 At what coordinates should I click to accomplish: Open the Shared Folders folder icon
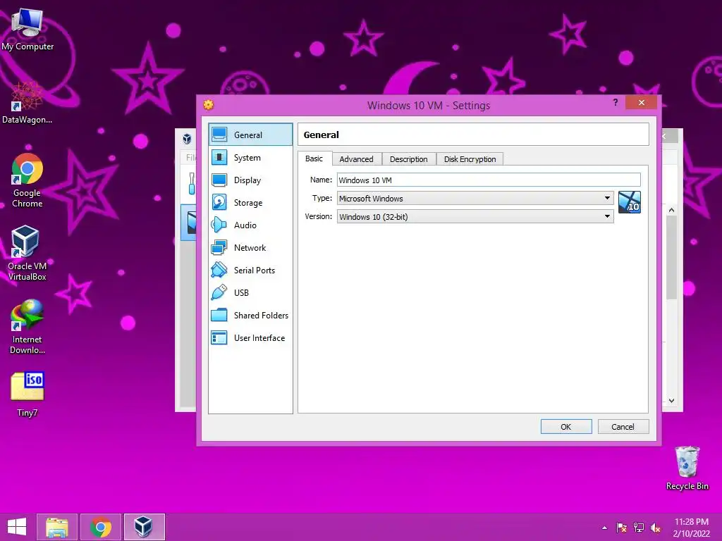[219, 315]
